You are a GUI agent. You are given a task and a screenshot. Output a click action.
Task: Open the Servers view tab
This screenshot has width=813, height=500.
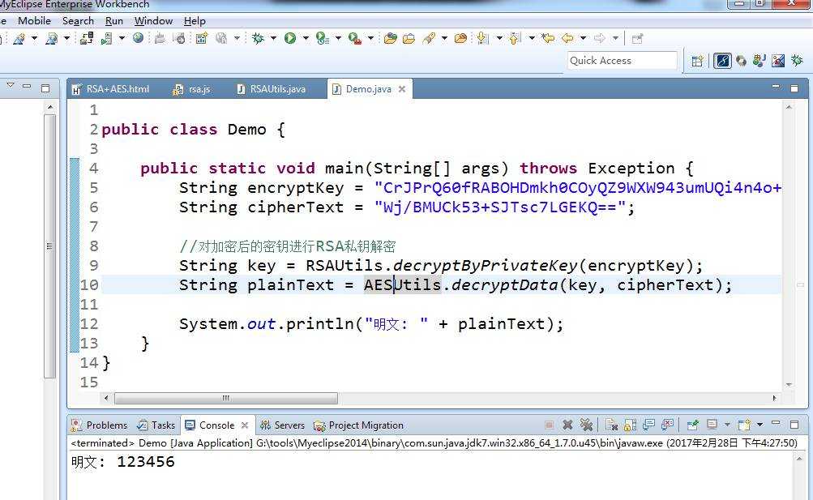coord(283,425)
